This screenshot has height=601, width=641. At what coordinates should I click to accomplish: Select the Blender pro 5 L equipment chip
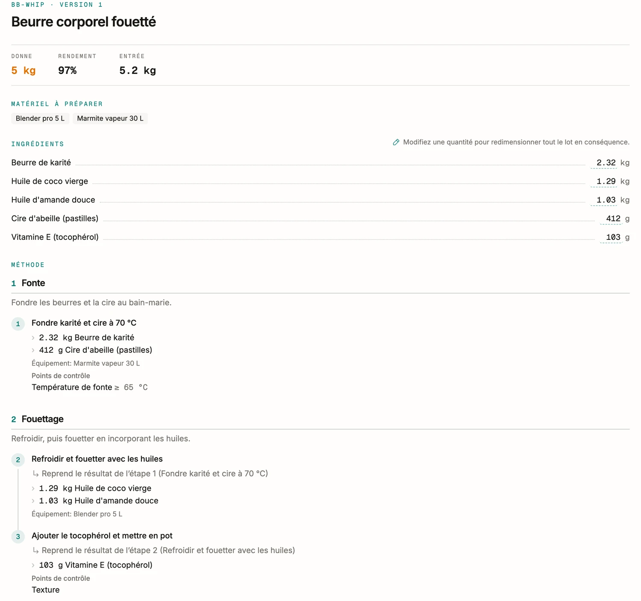(x=40, y=118)
